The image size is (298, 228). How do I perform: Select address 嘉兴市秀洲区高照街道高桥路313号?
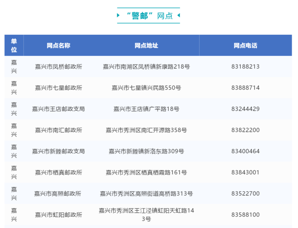146,194
